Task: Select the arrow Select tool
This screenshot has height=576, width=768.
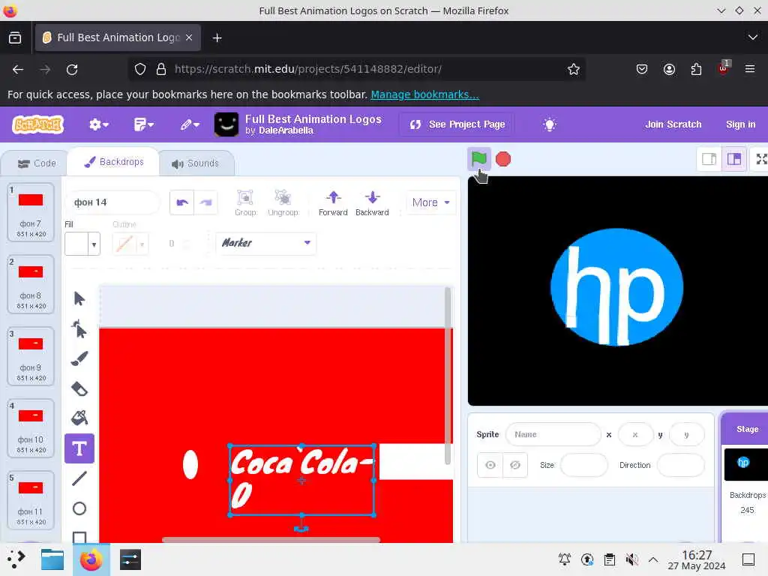Action: click(x=79, y=298)
